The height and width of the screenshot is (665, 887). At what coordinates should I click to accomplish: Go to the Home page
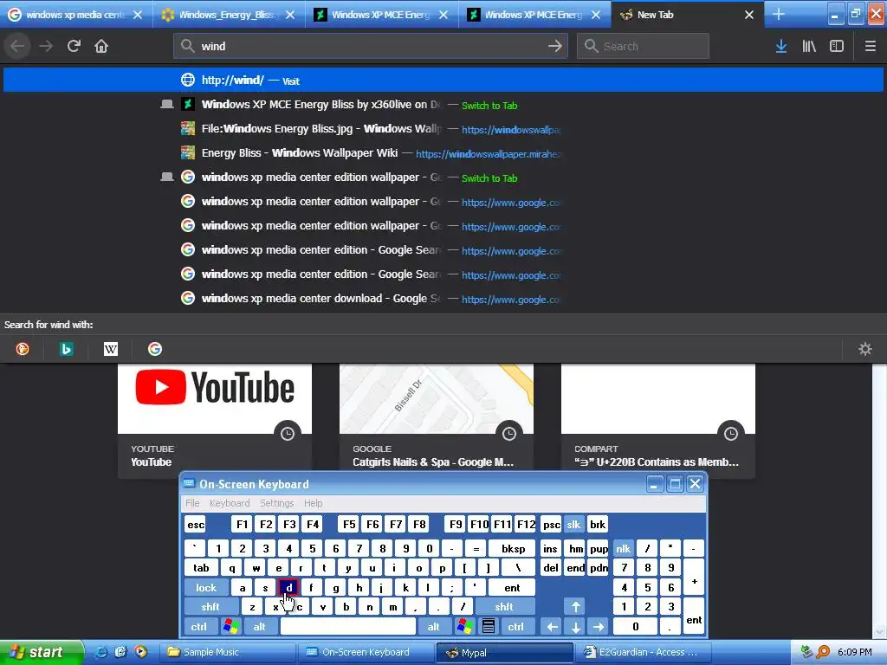[x=101, y=46]
